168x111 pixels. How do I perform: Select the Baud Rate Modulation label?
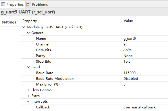(x=55, y=79)
